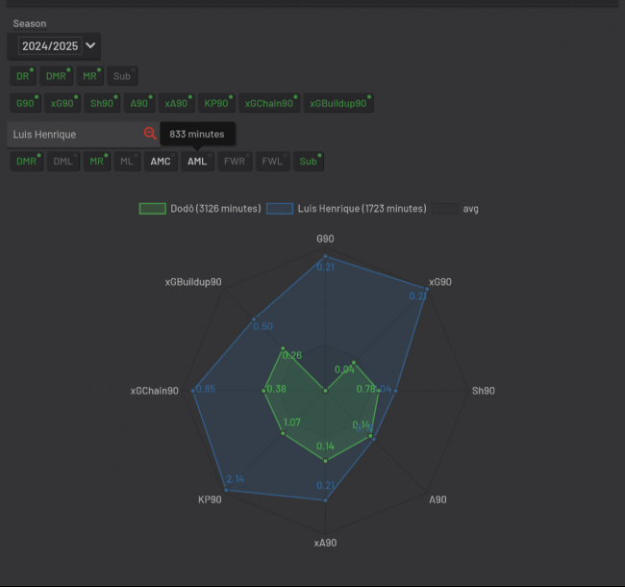
Task: Click the KP90 radar axis label
Action: tap(210, 499)
